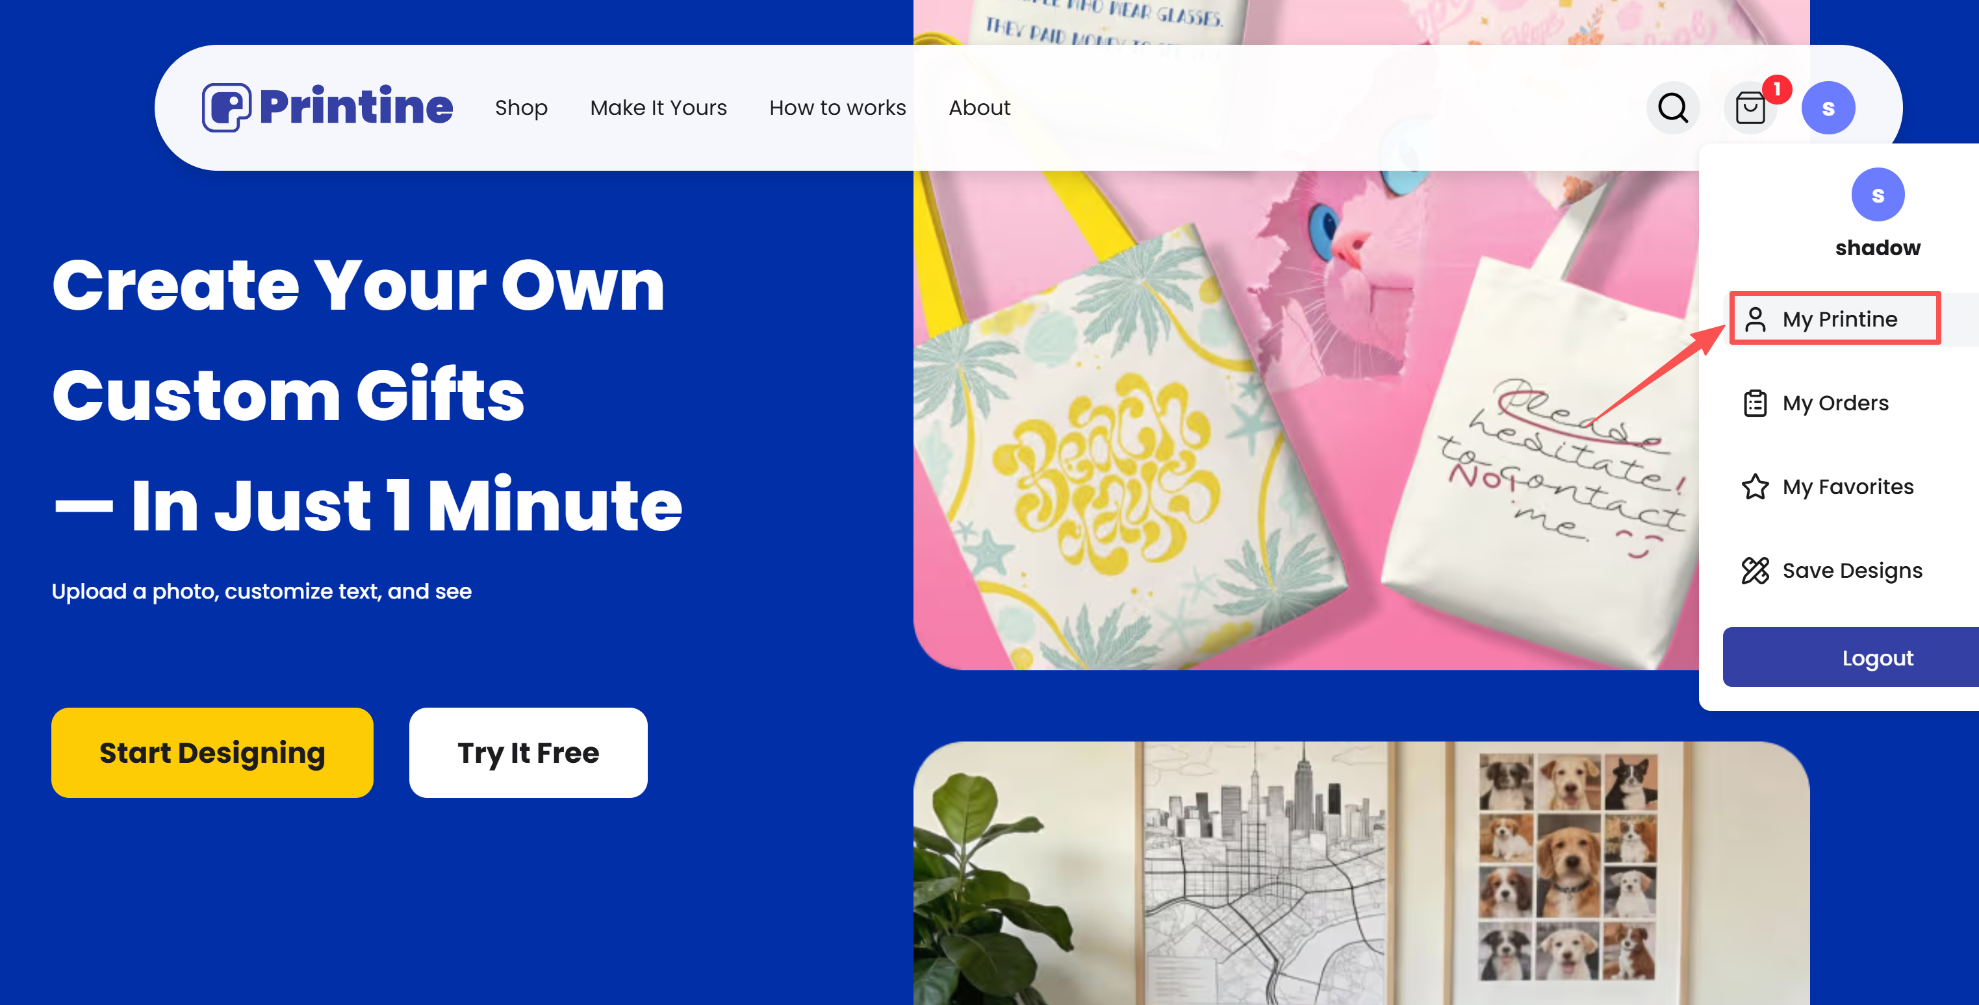Screen dimensions: 1979x1005
Task: Click the Printine logo icon
Action: point(227,108)
